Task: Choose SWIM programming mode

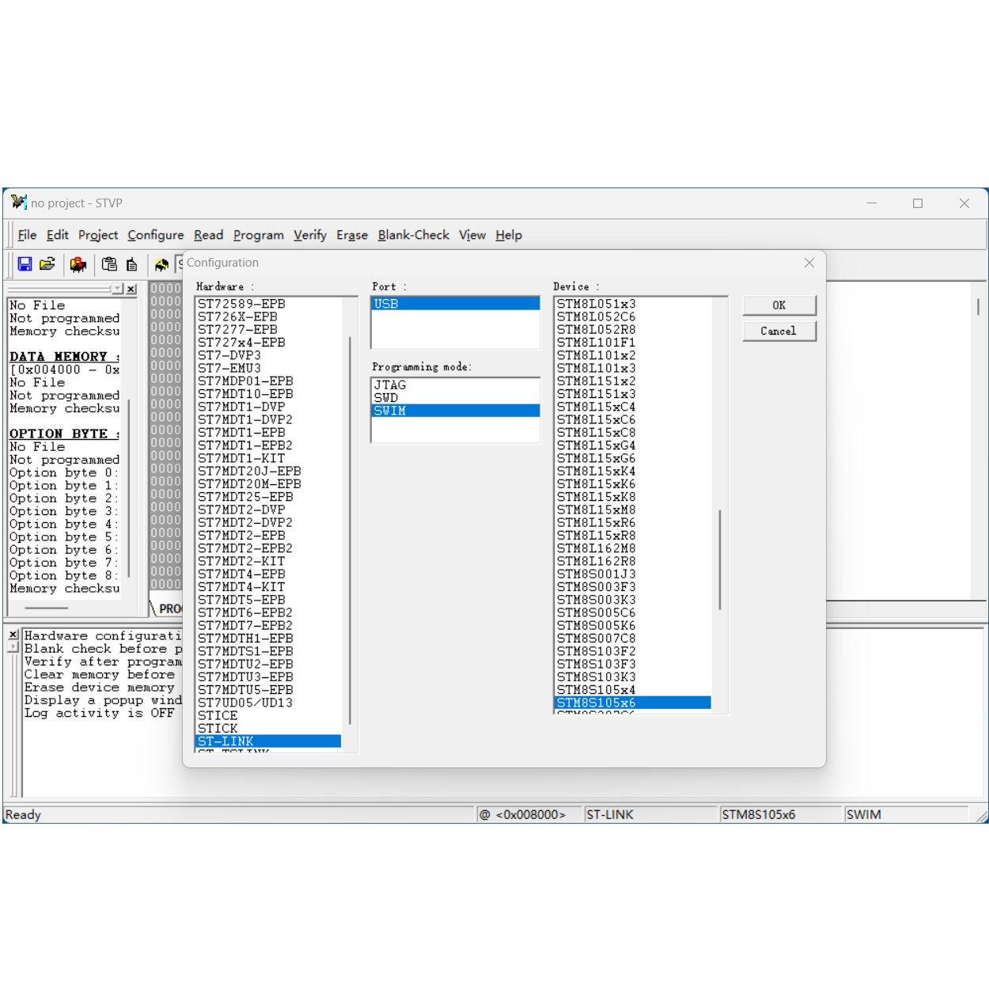Action: click(x=455, y=411)
